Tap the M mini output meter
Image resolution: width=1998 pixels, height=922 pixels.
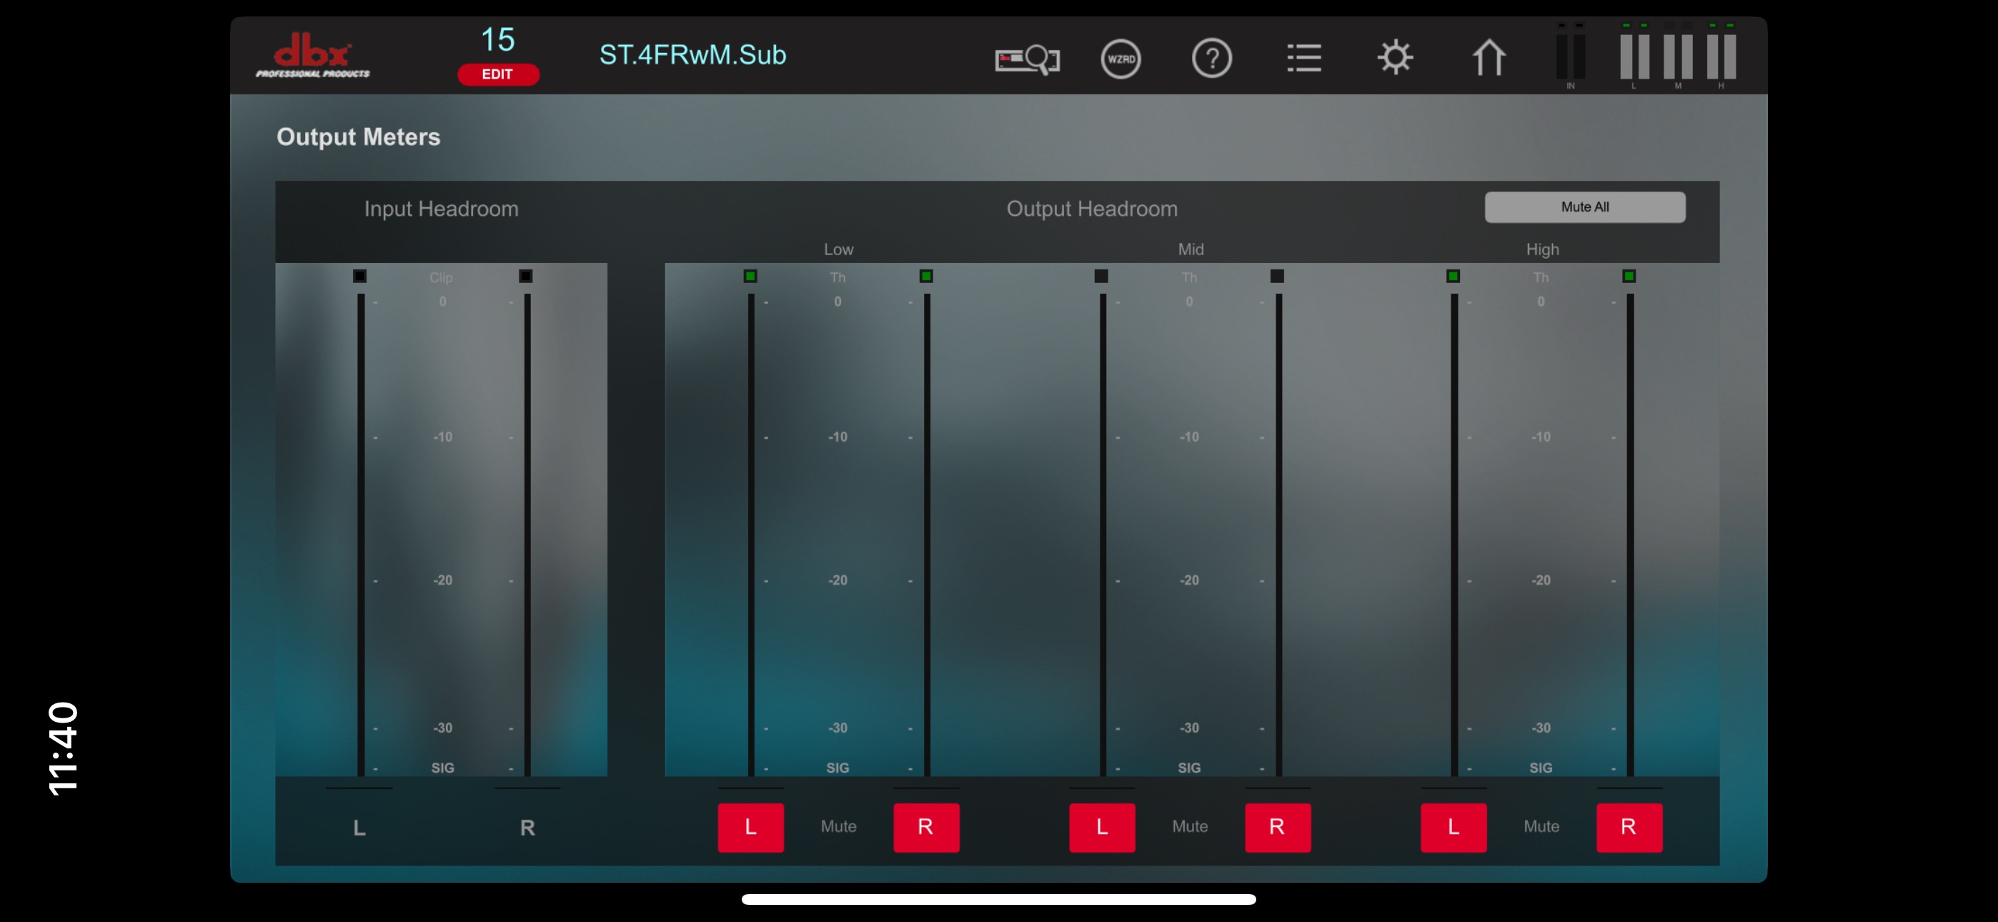[x=1678, y=56]
